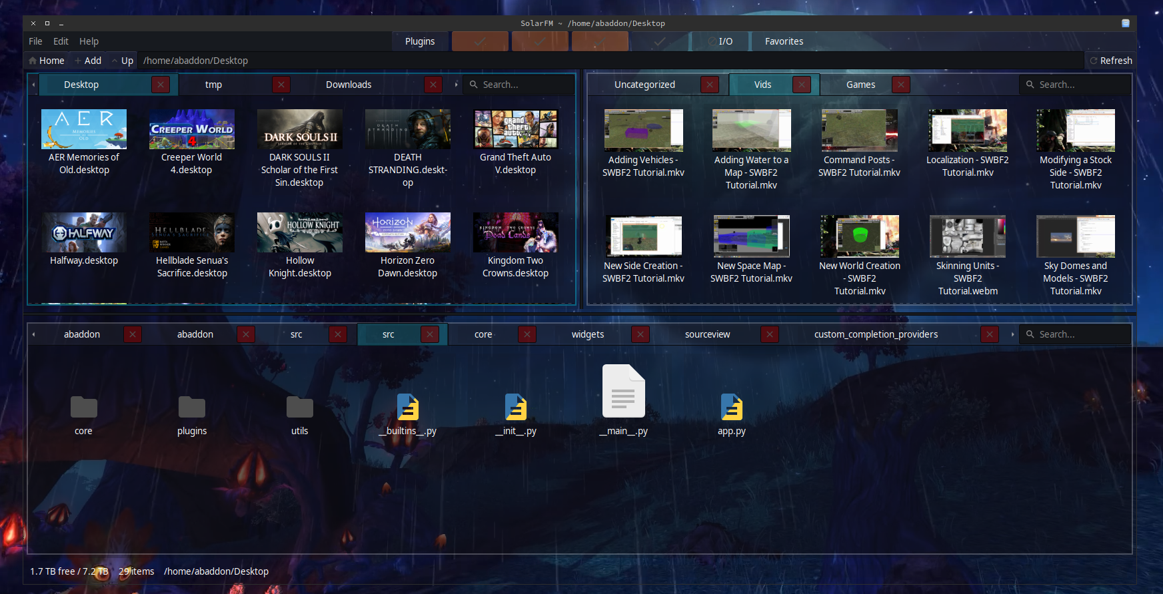
Task: Enable the gray checkmark toggle left of I/O
Action: (659, 41)
